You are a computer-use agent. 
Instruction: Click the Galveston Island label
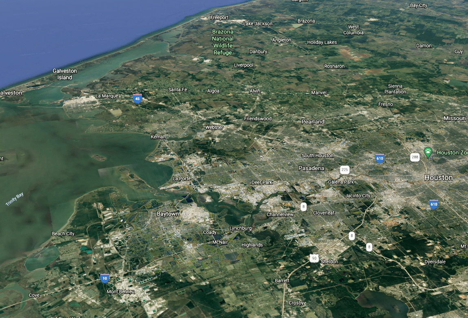coord(65,74)
